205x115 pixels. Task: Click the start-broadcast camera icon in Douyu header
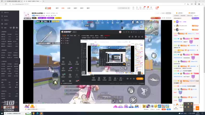(140, 8)
